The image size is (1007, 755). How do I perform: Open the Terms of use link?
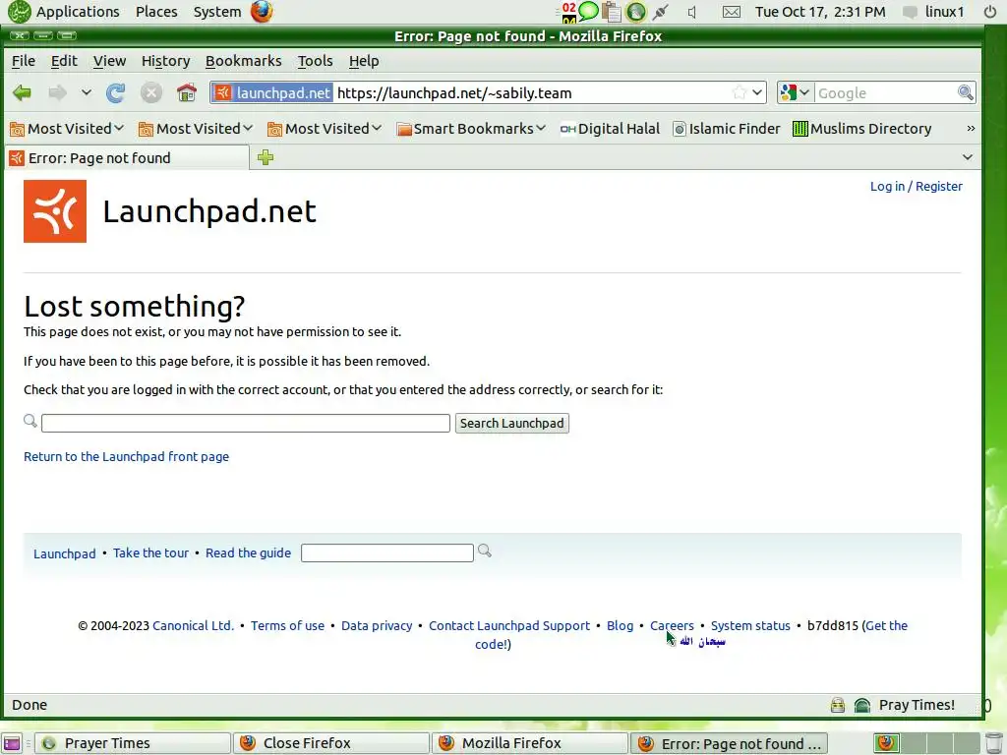[287, 625]
